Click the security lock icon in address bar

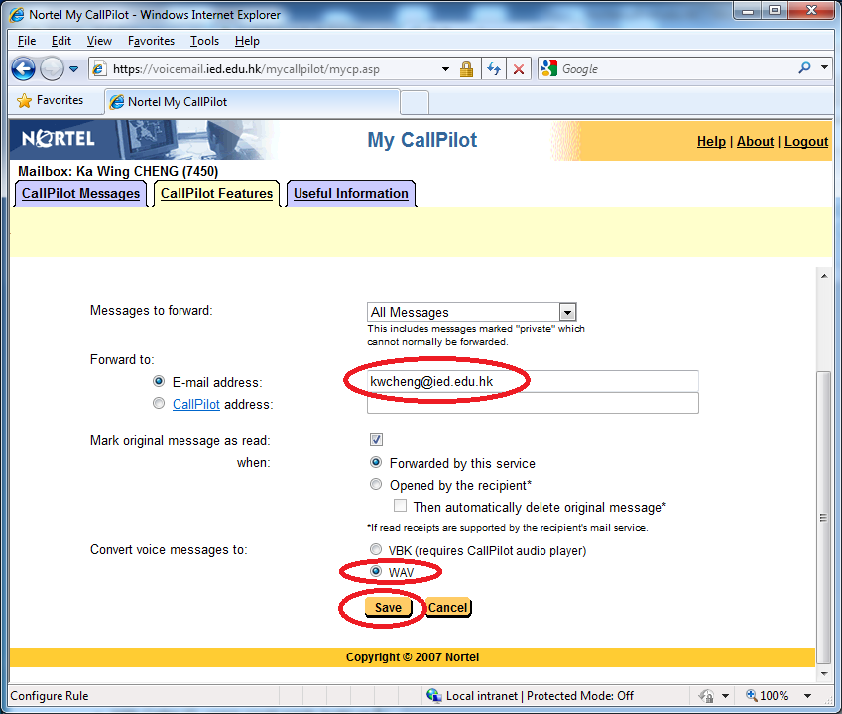(466, 69)
